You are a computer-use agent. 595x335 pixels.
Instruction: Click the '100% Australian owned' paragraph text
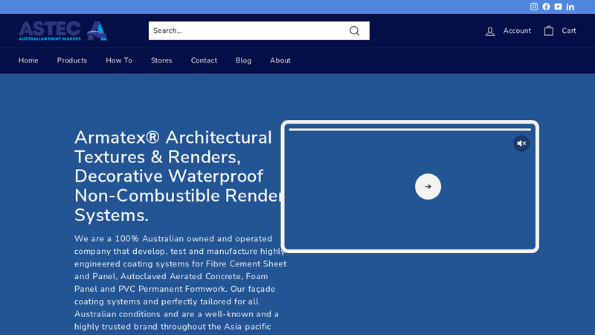180,283
